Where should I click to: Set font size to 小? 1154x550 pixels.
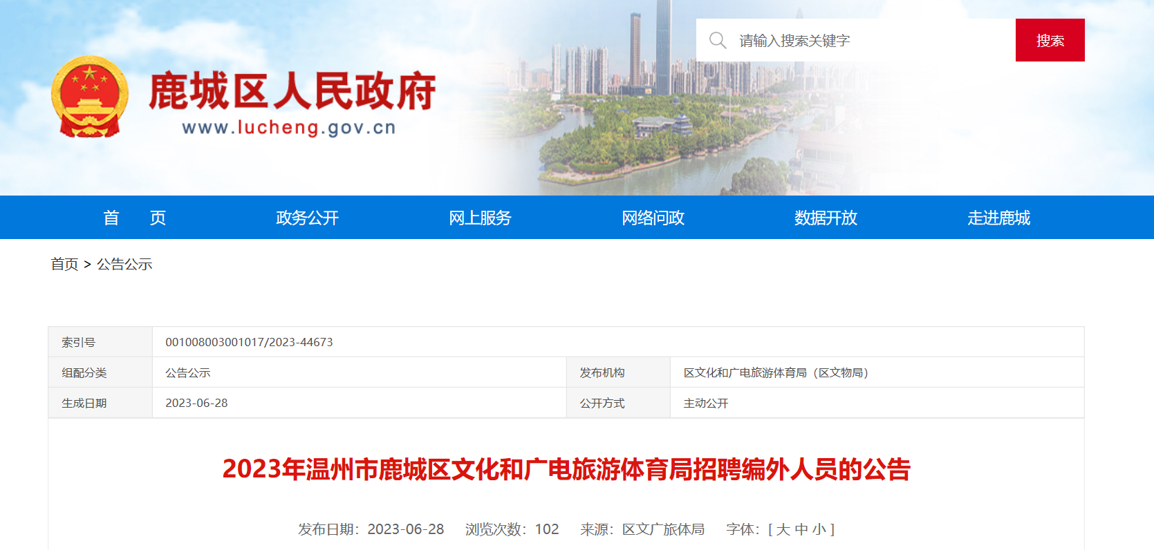pyautogui.click(x=819, y=529)
